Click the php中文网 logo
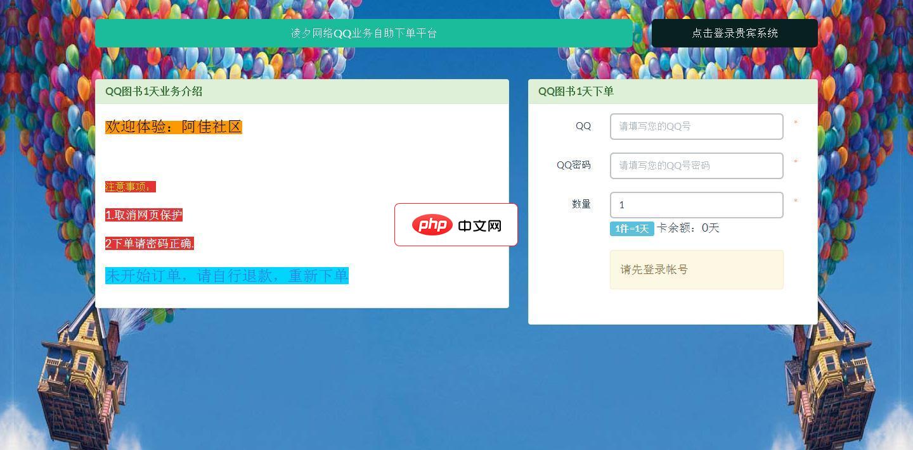 (456, 225)
